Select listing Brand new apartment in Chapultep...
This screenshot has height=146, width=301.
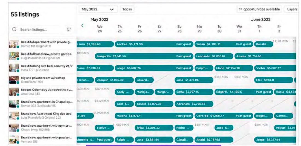tap(47, 102)
